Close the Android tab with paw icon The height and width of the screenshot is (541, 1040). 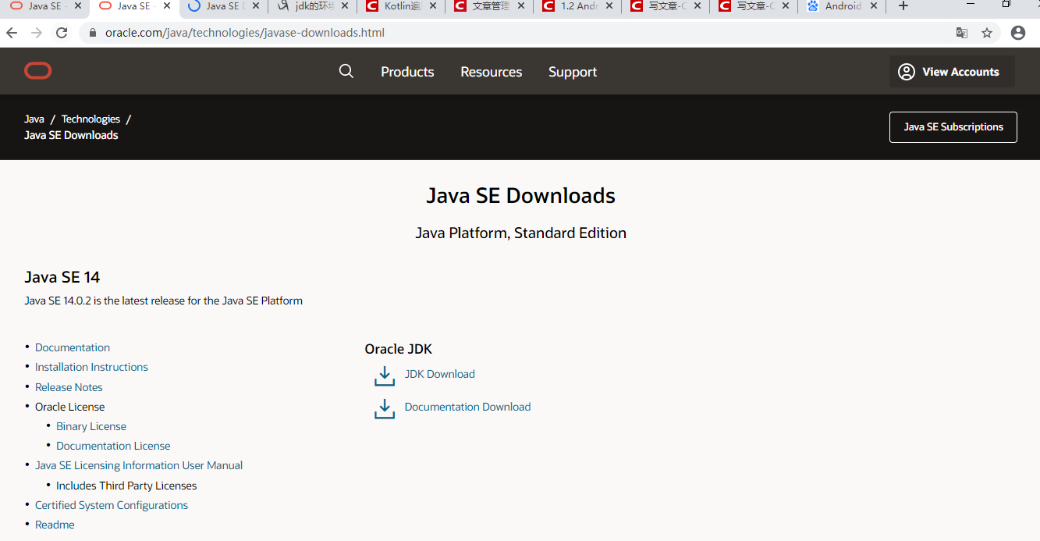pyautogui.click(x=874, y=6)
